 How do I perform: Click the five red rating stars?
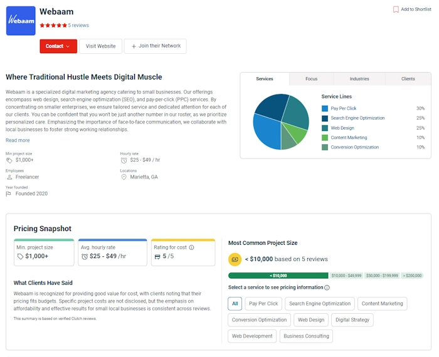pos(53,26)
